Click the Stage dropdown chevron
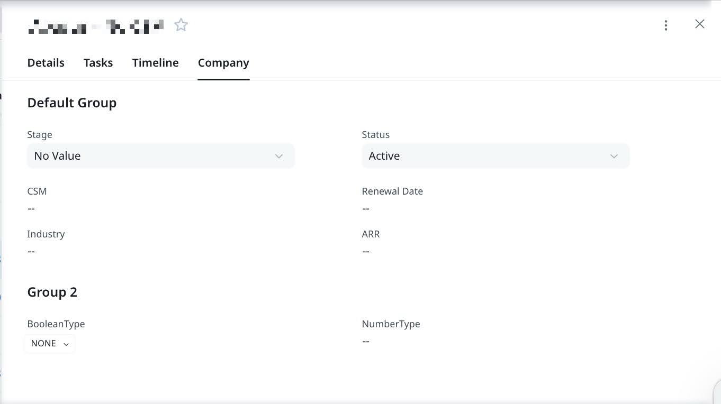 tap(279, 156)
